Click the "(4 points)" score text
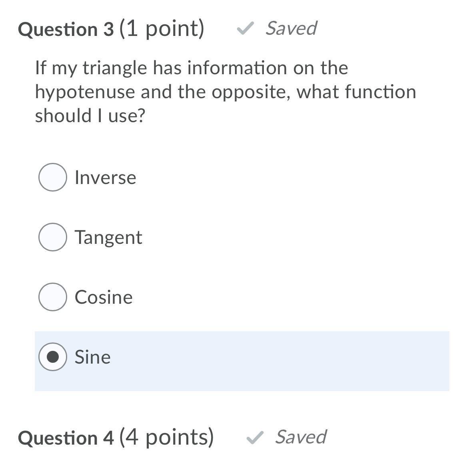Image resolution: width=453 pixels, height=453 pixels. point(166,437)
